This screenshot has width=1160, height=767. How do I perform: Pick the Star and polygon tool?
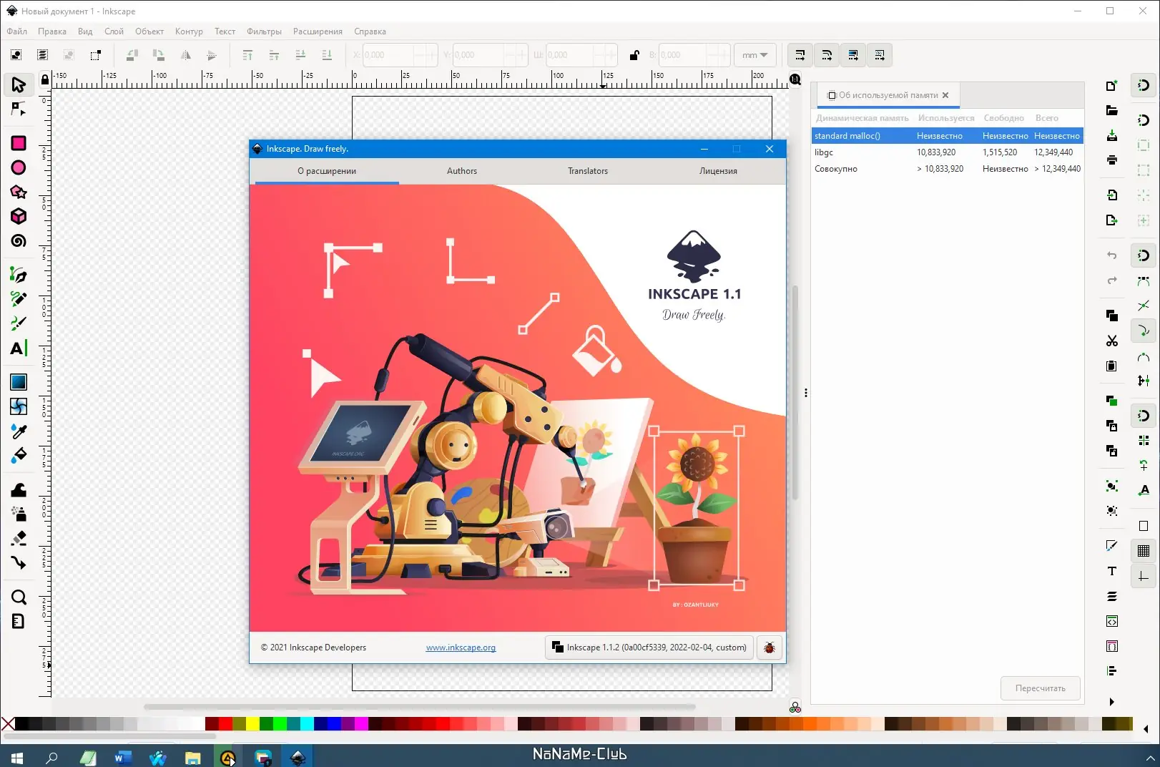click(19, 192)
